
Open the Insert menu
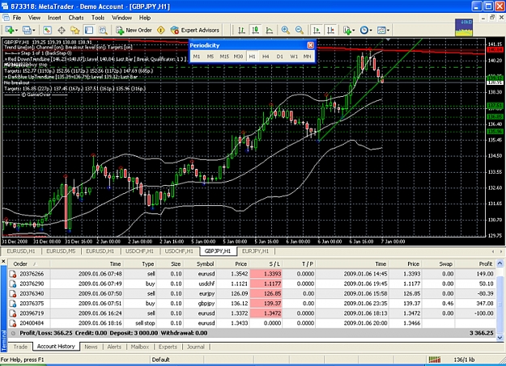[54, 18]
